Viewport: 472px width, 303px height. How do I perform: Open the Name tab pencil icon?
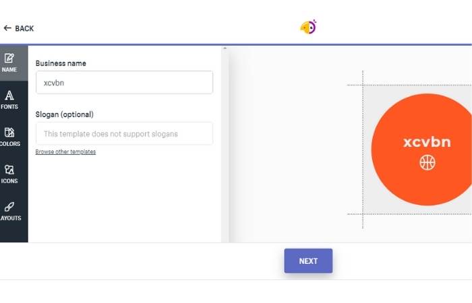(x=9, y=58)
